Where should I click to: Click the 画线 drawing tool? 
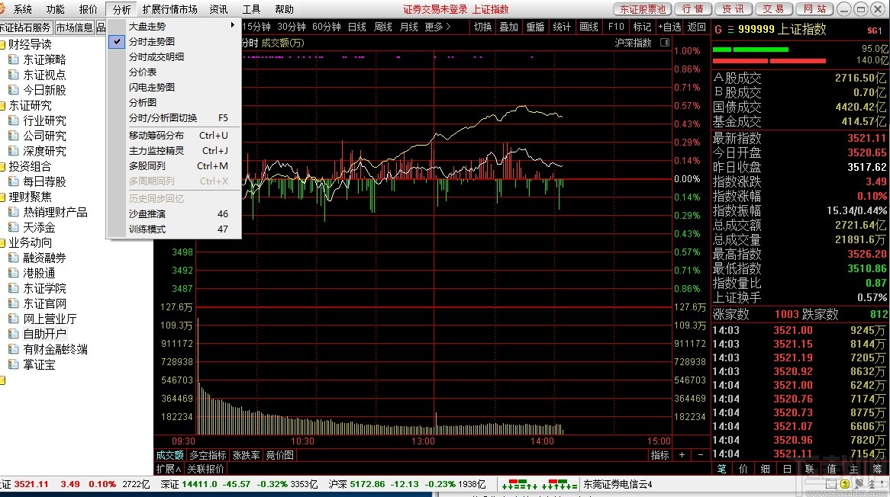coord(588,25)
